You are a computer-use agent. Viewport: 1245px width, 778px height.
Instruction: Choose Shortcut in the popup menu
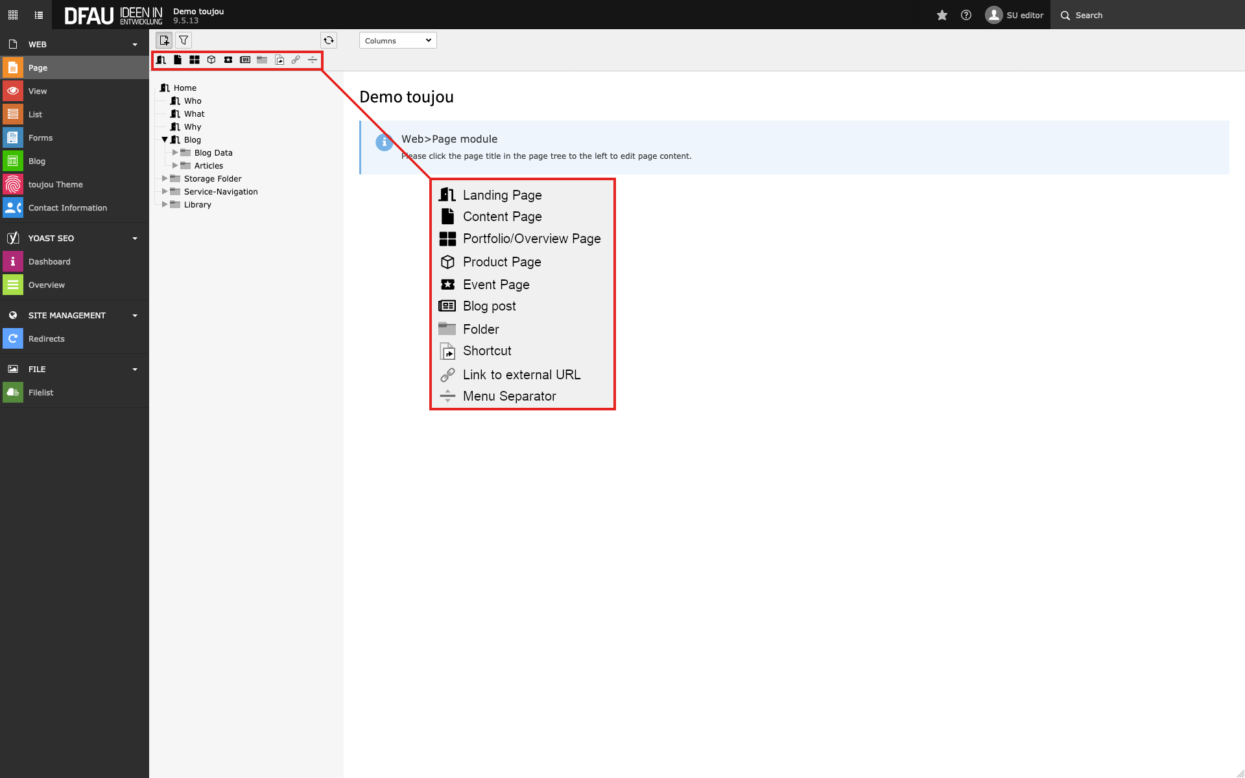(x=486, y=351)
